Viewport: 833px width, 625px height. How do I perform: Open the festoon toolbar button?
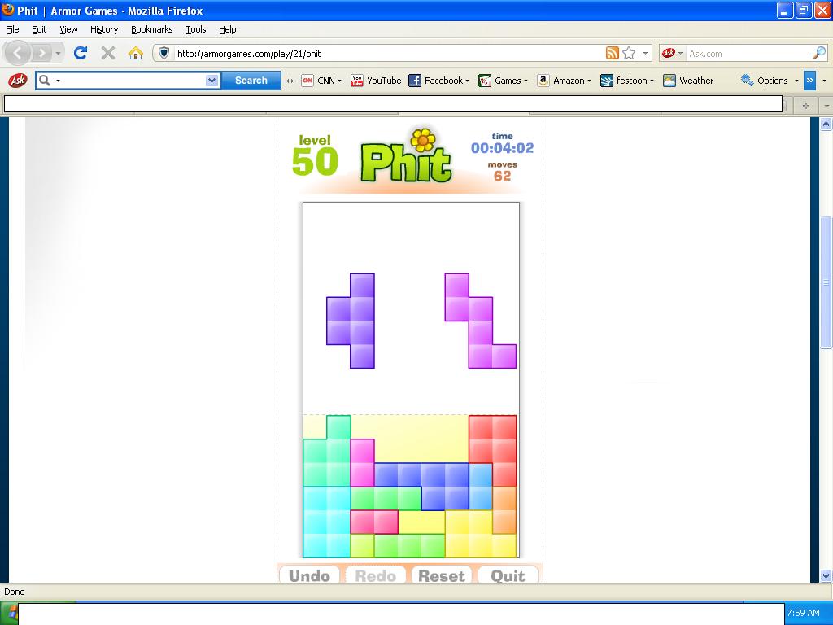point(627,81)
